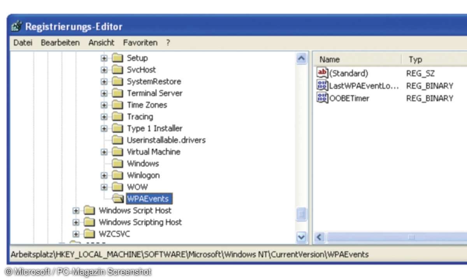The image size is (467, 280).
Task: Select the Winlogon key label
Action: 143,175
